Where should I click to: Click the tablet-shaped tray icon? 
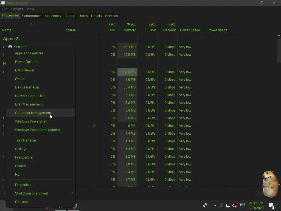[221, 206]
